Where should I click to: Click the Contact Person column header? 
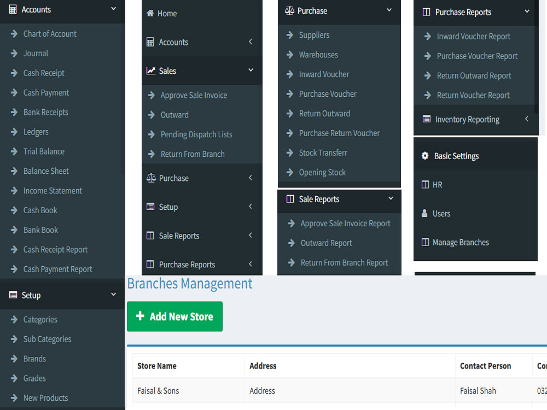pos(485,366)
